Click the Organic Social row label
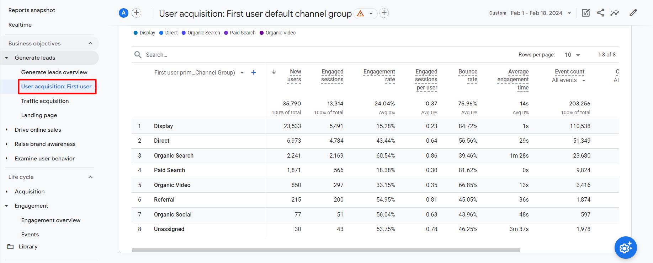 (172, 215)
